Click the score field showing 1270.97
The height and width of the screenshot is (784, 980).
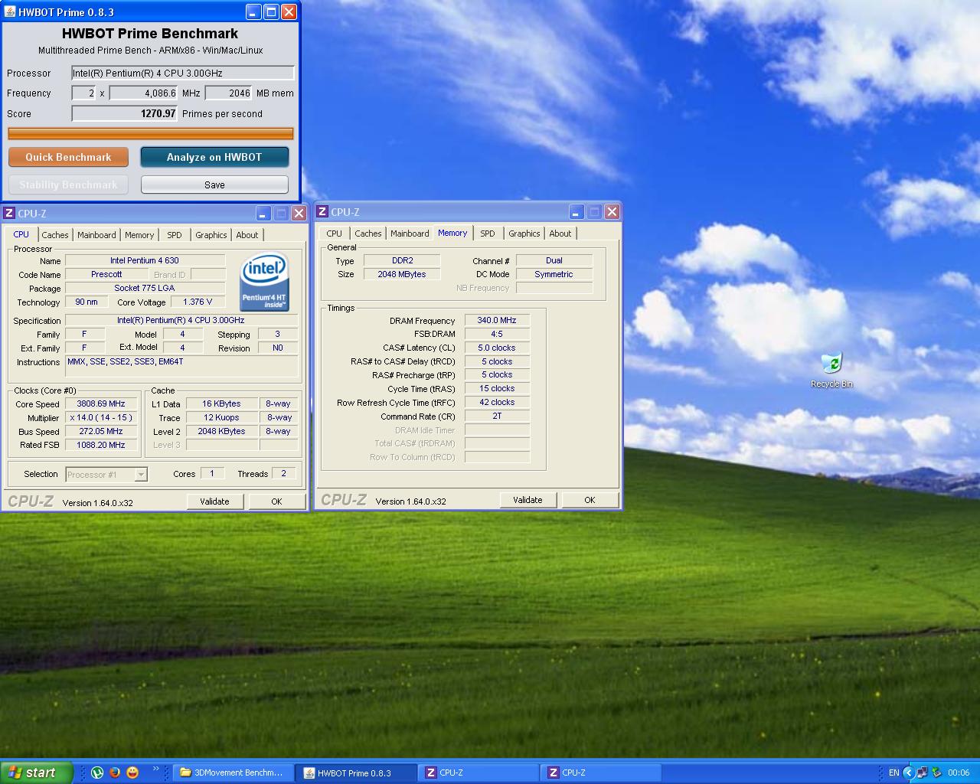125,113
